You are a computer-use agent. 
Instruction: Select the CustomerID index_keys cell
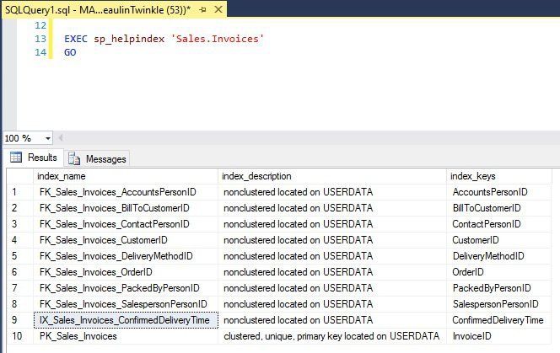click(499, 240)
